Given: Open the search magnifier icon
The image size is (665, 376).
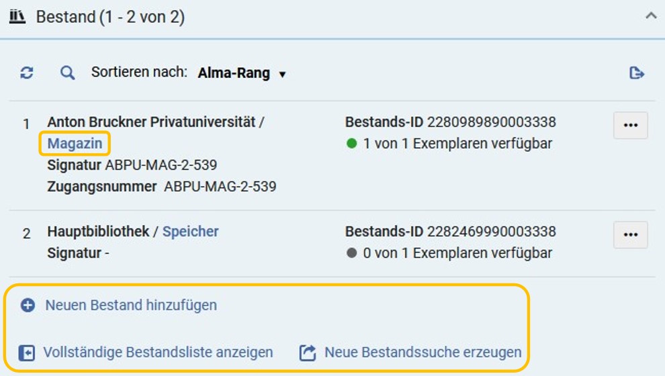Looking at the screenshot, I should pos(67,73).
